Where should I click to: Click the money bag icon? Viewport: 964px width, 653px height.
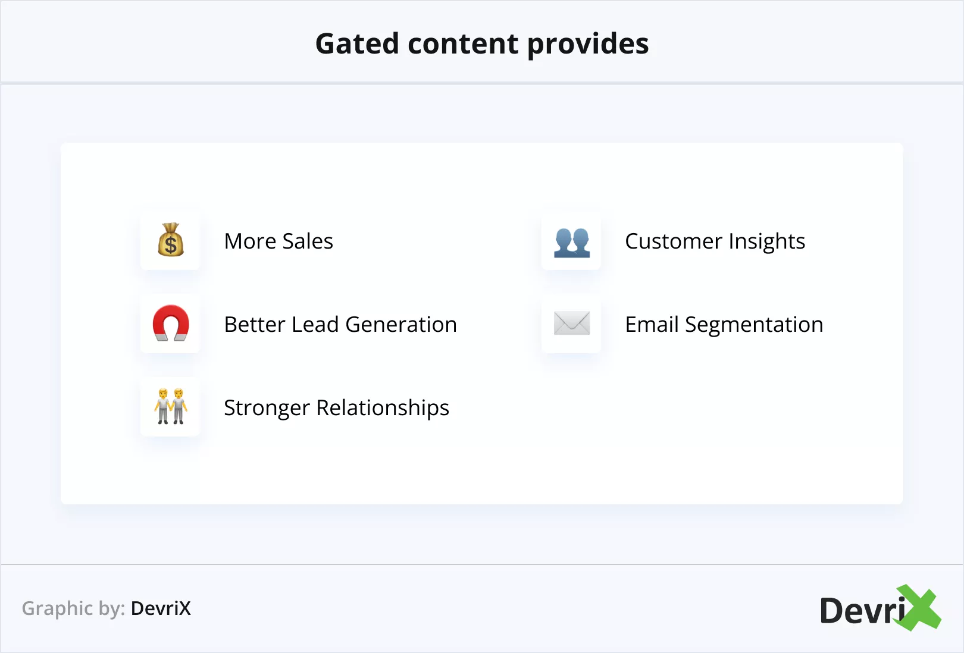171,240
